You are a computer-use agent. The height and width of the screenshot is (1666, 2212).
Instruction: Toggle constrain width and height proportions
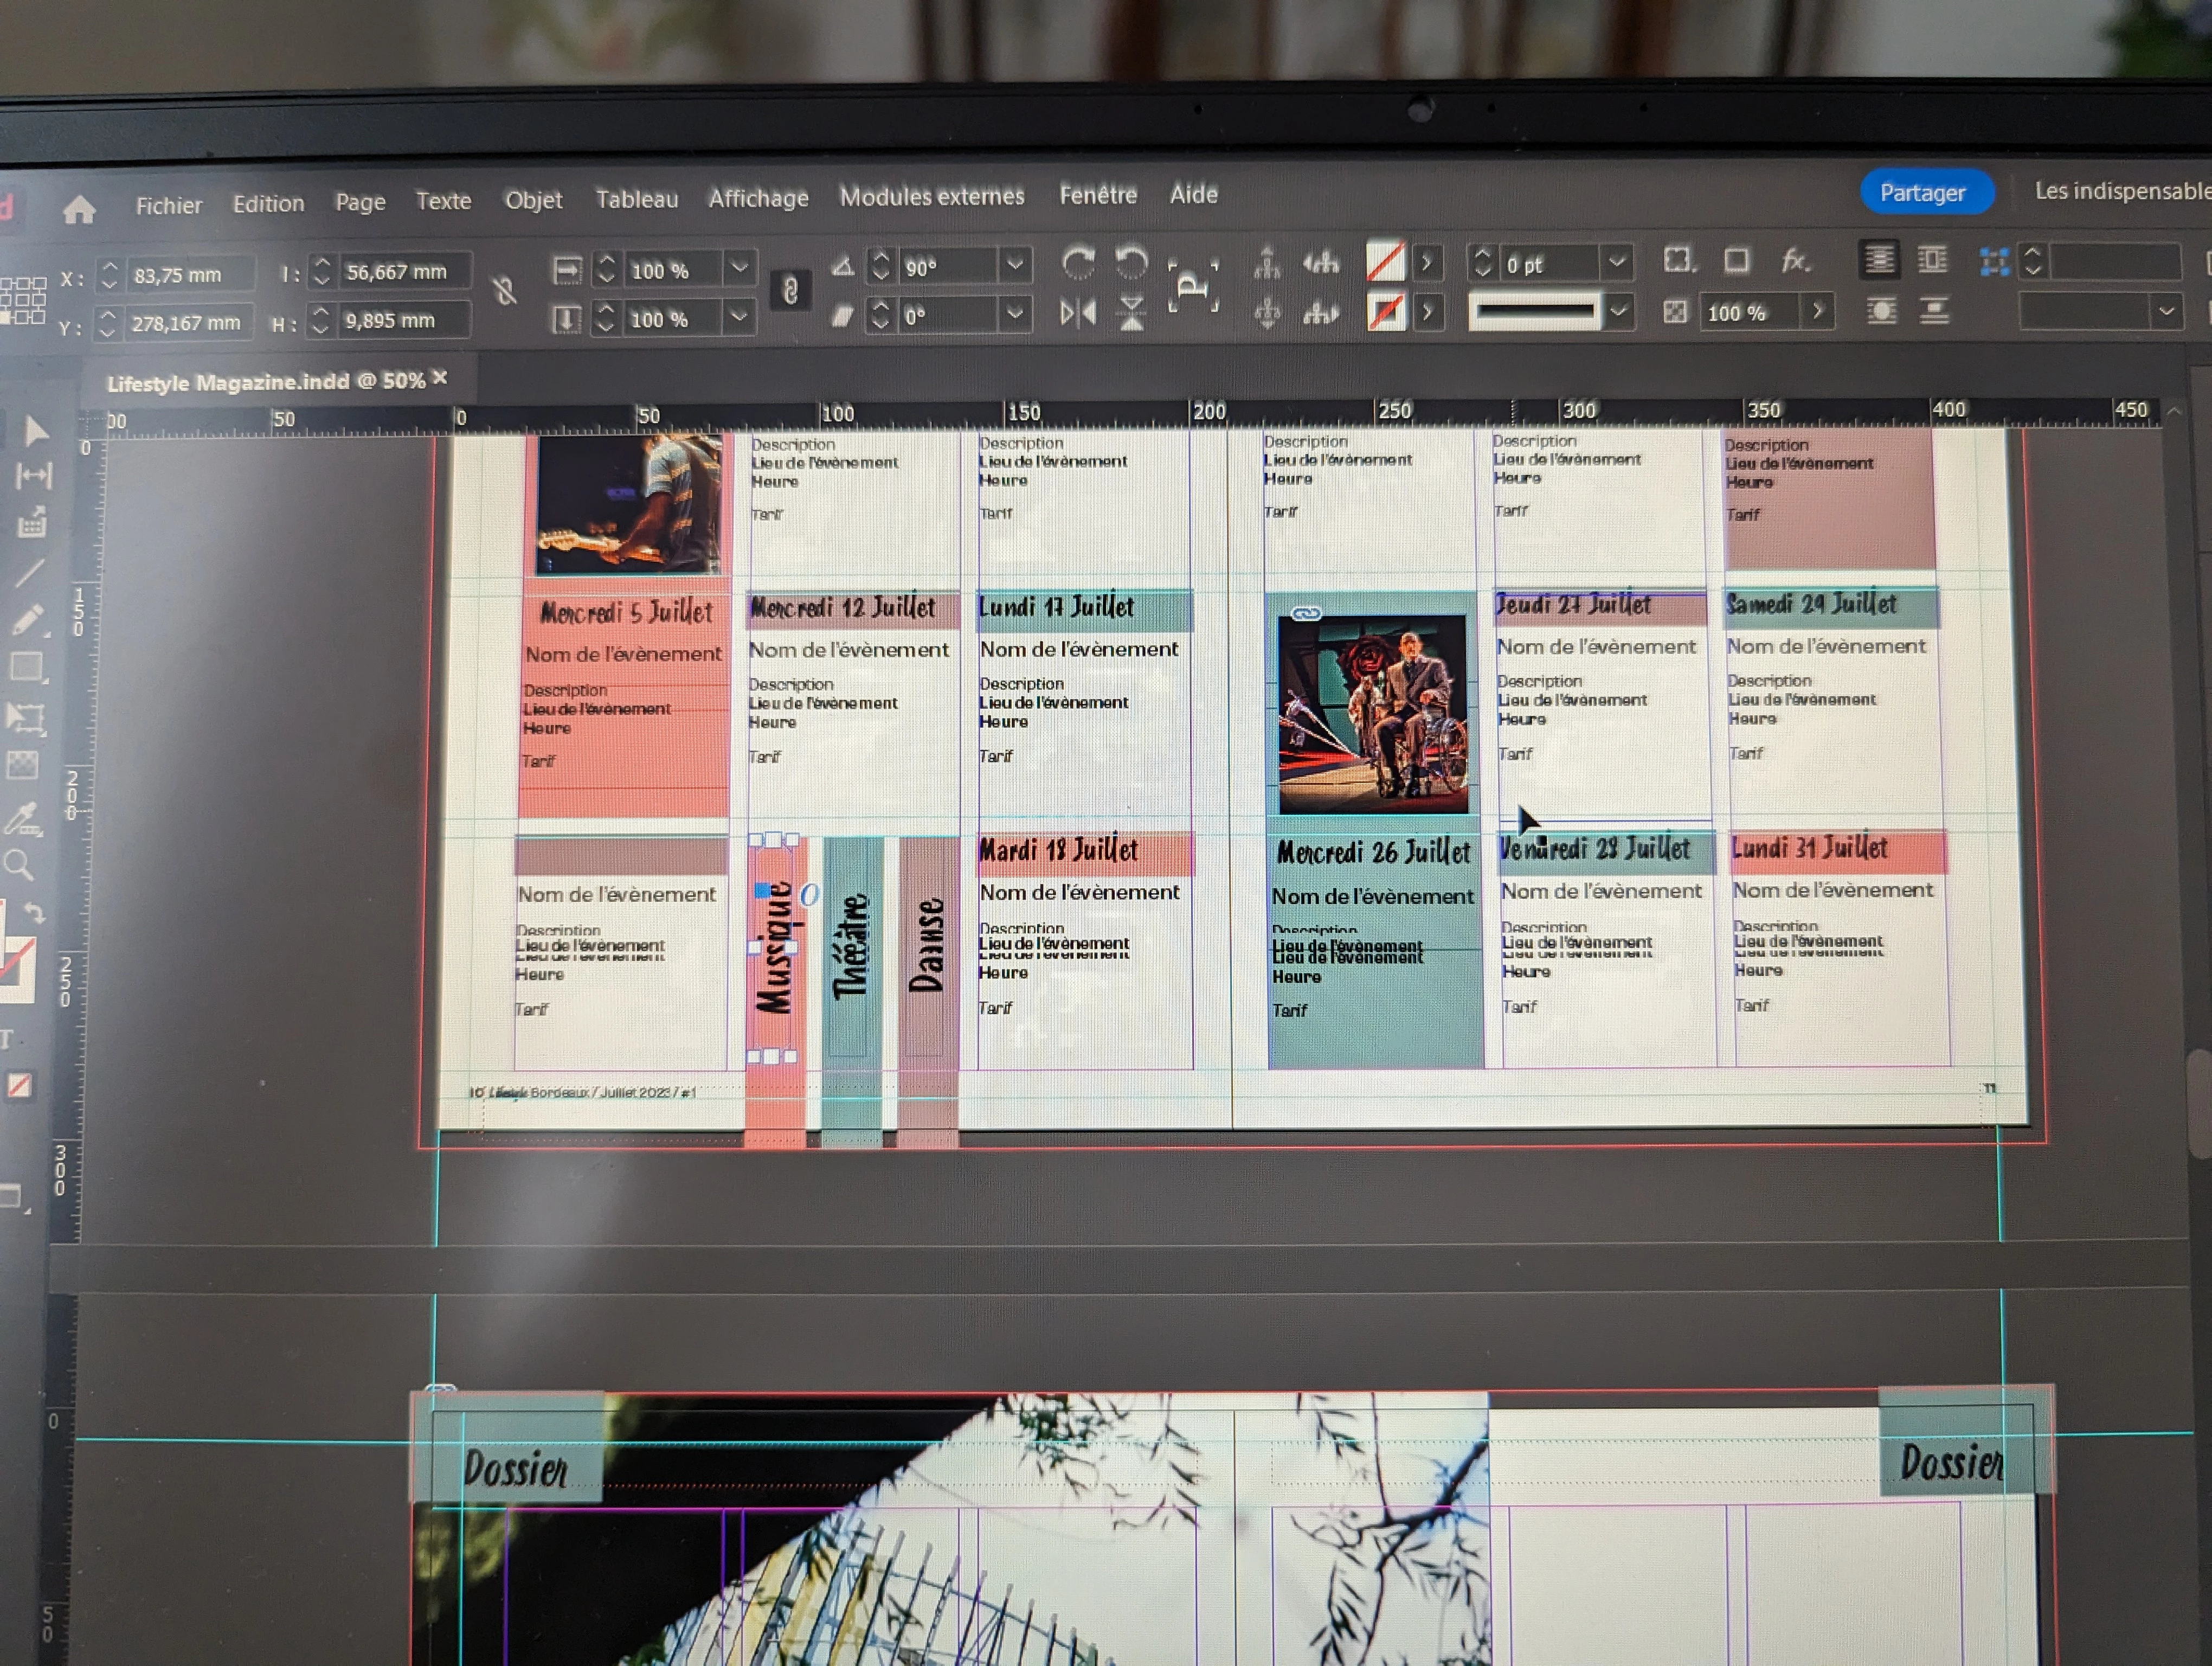coord(504,292)
